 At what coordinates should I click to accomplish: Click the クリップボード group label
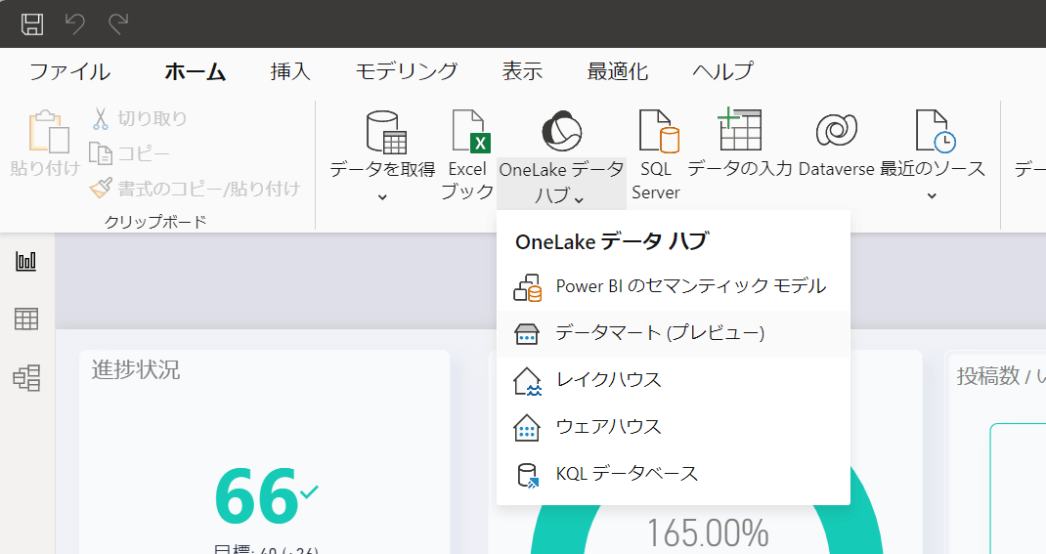155,222
